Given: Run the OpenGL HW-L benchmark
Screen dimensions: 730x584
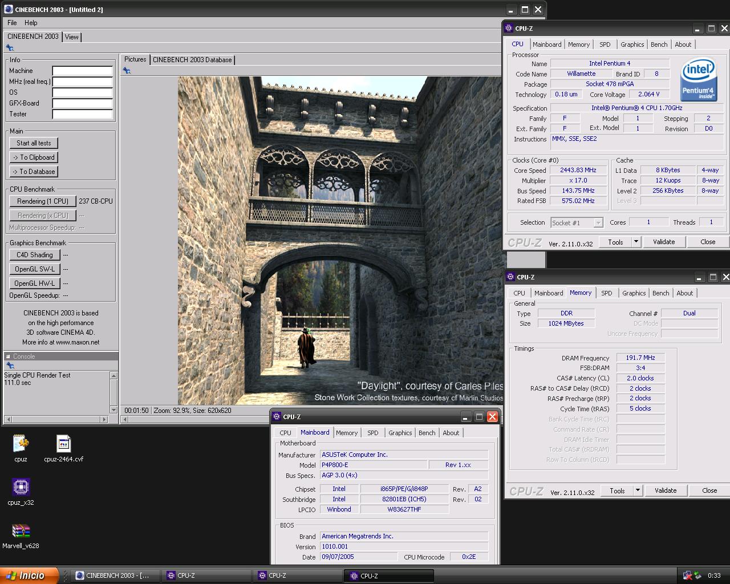Looking at the screenshot, I should [x=34, y=283].
